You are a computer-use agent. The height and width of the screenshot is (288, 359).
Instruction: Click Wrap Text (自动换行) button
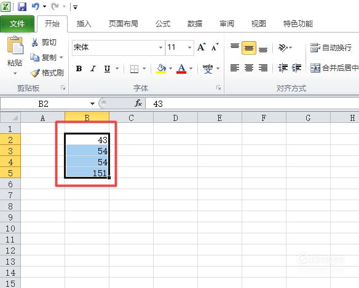click(331, 47)
